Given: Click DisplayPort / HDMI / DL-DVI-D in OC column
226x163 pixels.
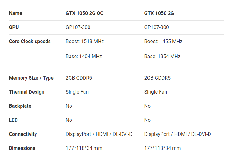Looking at the screenshot, I should coord(99,134).
